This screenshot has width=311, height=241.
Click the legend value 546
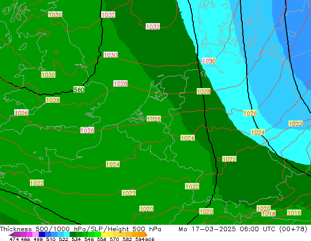click(x=89, y=239)
